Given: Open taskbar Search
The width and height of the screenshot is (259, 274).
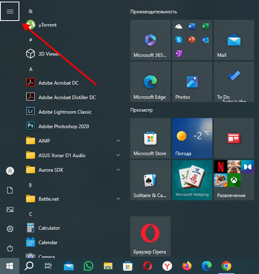Looking at the screenshot, I should pyautogui.click(x=29, y=266).
